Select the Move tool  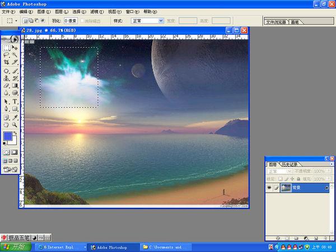coord(15,48)
